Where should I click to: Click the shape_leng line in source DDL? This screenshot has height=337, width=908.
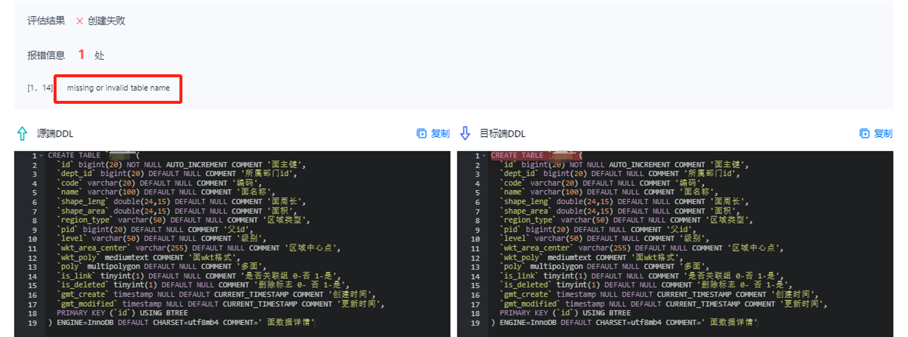click(181, 202)
